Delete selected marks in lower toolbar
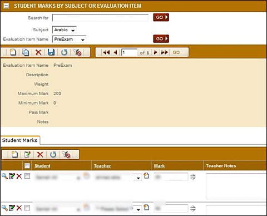 pos(40,154)
